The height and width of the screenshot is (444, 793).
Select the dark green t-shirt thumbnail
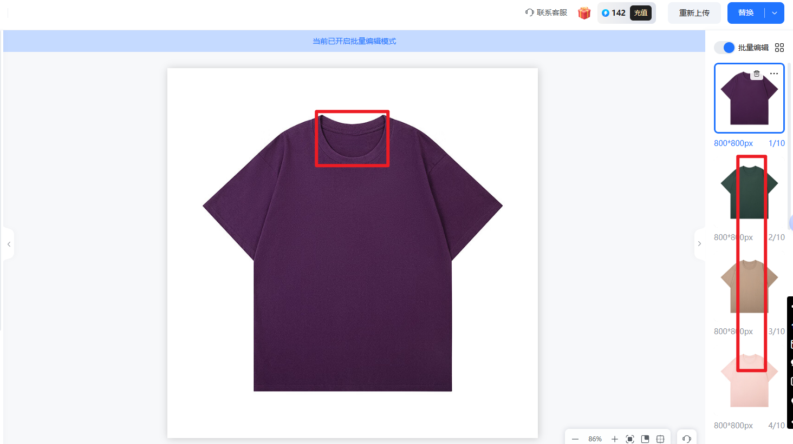749,192
